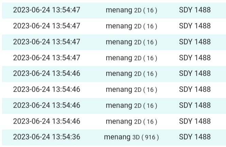Click the second 13:54:46 timestamp
Viewport: 226px width, 147px height.
47,89
